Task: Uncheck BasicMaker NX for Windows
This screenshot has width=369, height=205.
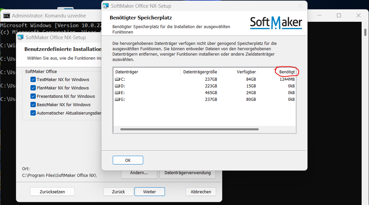Action: [33, 105]
